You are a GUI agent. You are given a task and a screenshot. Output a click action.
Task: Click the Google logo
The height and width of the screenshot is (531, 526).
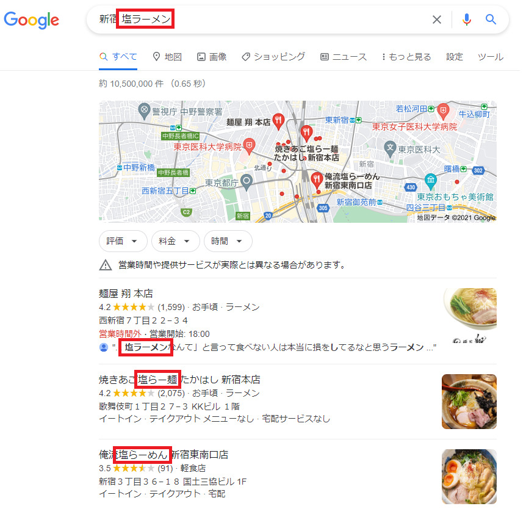tap(32, 20)
